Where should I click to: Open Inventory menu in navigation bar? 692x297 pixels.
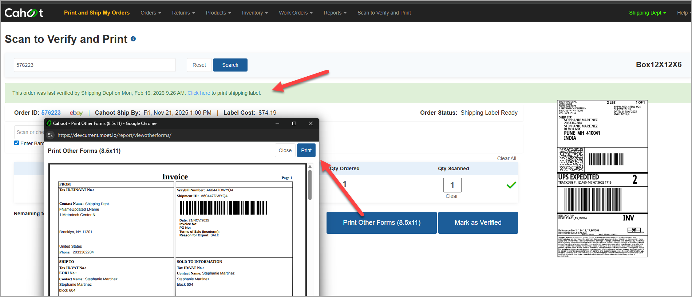coord(255,13)
